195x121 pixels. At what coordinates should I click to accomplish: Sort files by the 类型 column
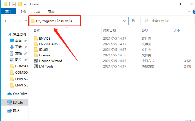(x=145, y=31)
